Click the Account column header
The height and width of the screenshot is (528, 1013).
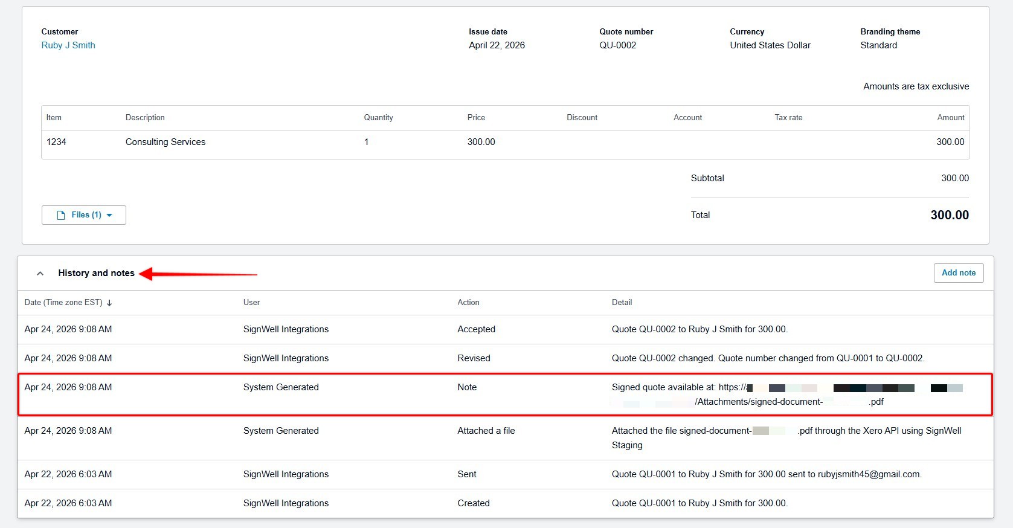point(687,118)
